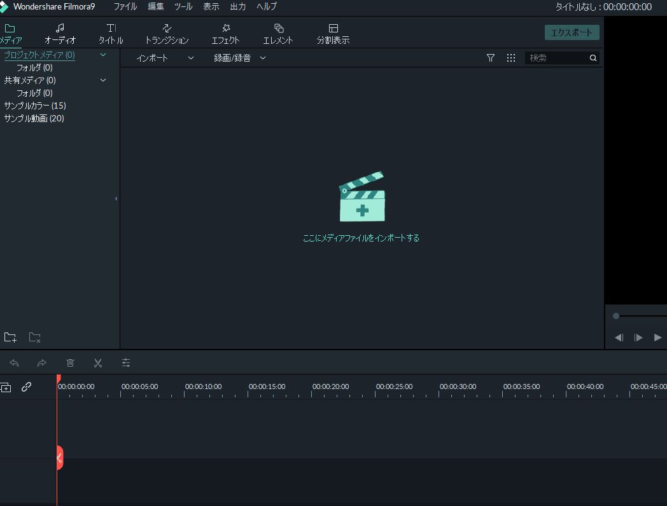The image size is (667, 506).
Task: Click the エクスポート button
Action: [x=572, y=32]
